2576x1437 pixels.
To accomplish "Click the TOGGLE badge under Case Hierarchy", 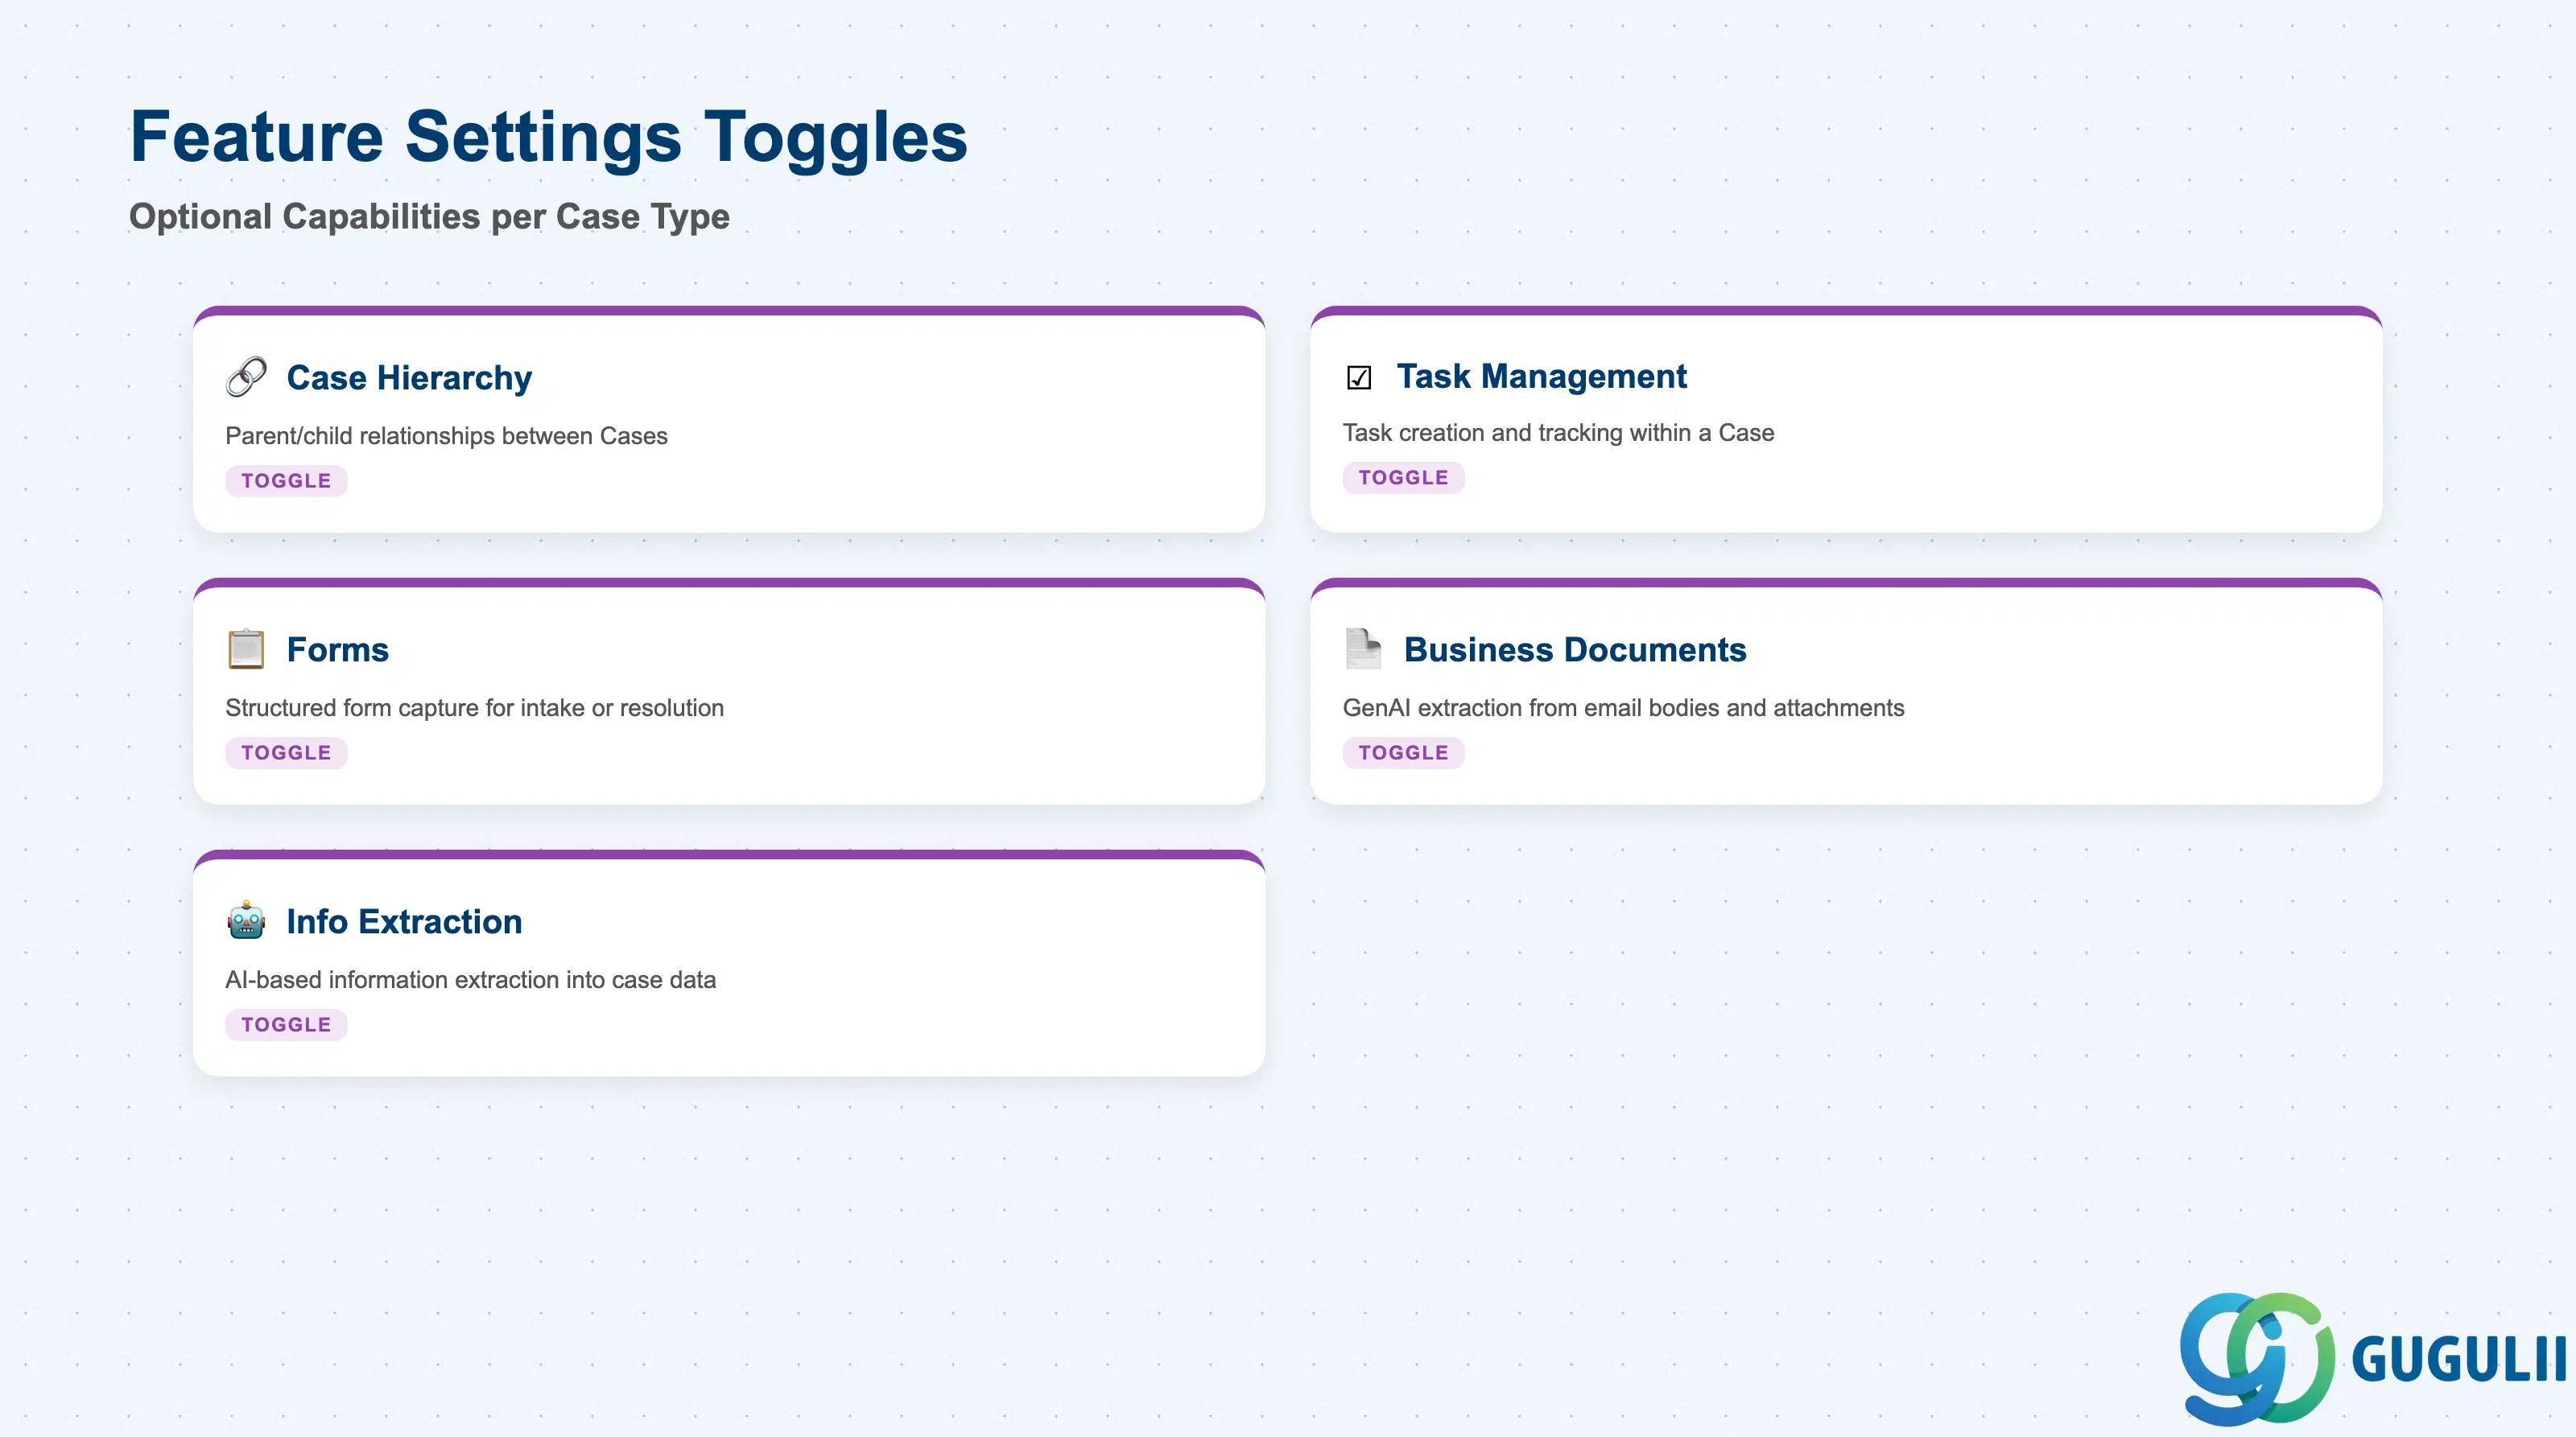I will [286, 480].
